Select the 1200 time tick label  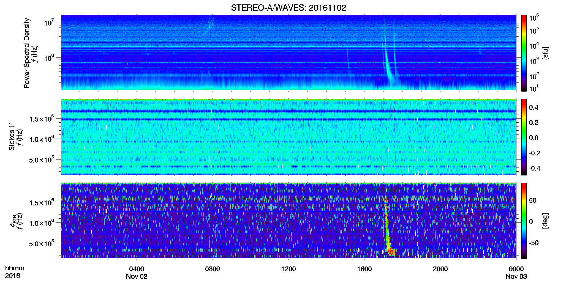pyautogui.click(x=288, y=269)
